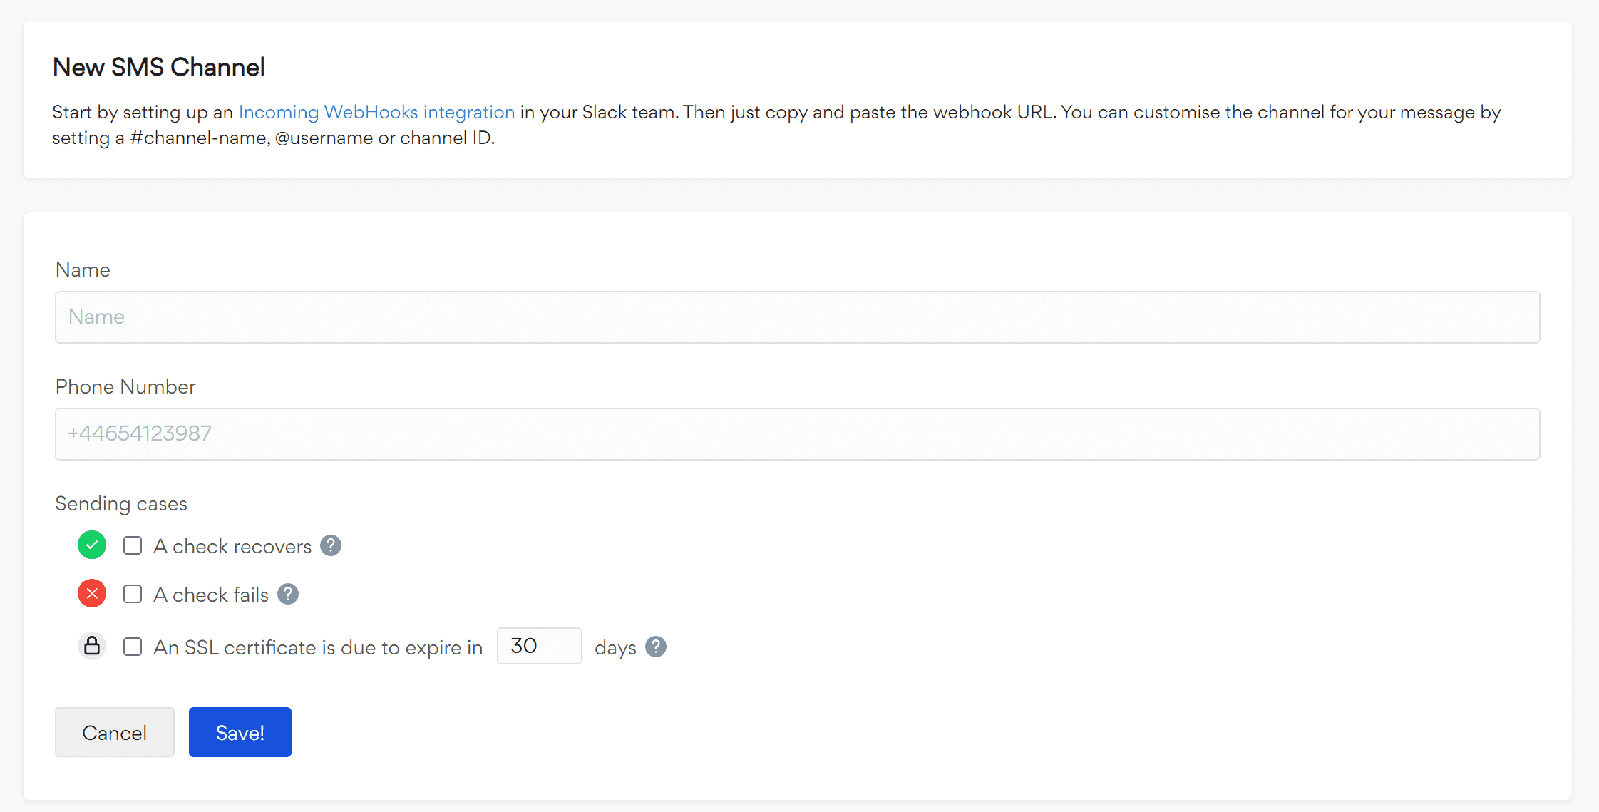Open help tooltip for check recovers

point(331,545)
